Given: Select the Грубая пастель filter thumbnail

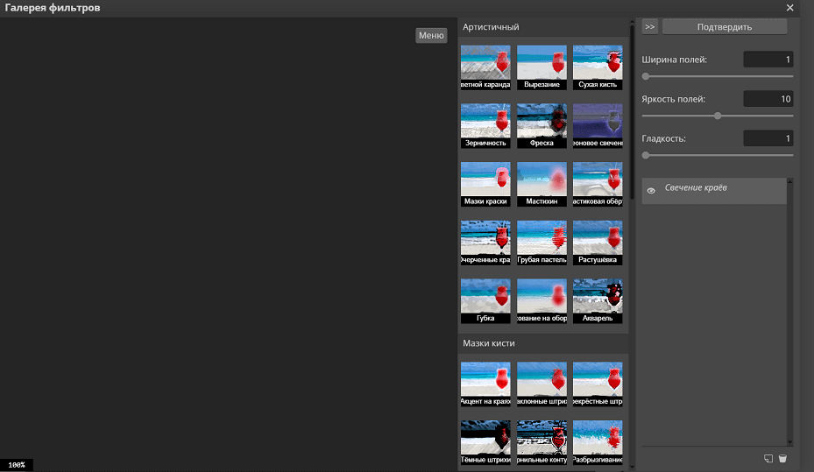Looking at the screenshot, I should [x=541, y=243].
